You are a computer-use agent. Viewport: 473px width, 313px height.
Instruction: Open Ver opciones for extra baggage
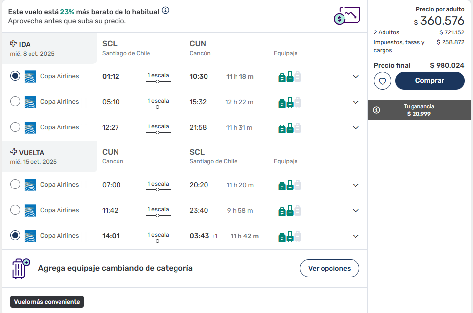coord(329,268)
